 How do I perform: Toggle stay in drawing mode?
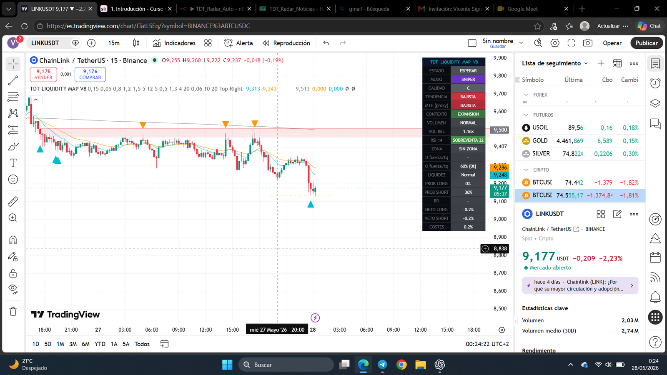pyautogui.click(x=13, y=257)
